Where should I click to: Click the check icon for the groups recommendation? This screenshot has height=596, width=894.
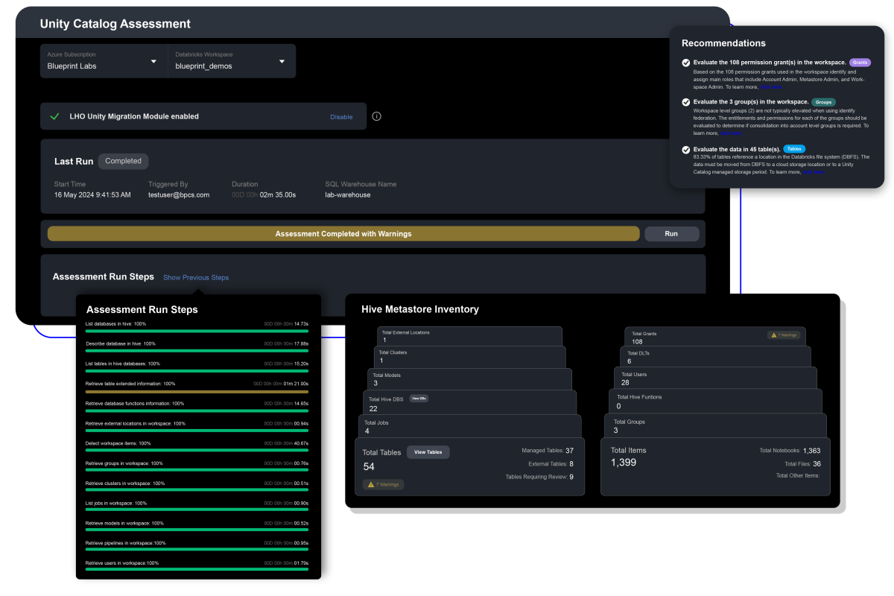click(686, 101)
